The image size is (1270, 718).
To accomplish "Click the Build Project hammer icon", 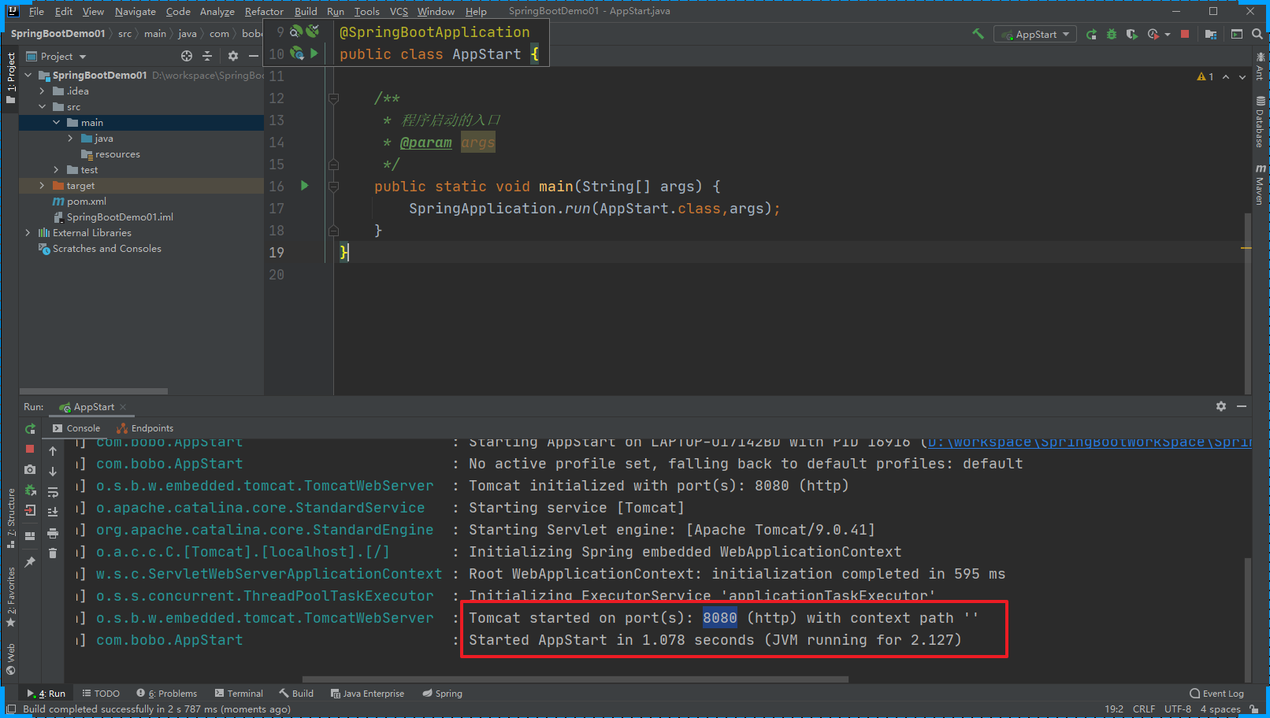I will point(978,34).
